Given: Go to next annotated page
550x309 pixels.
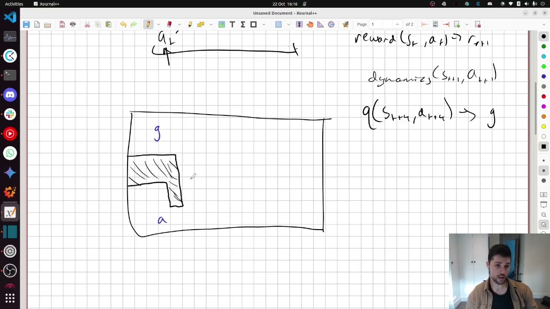Looking at the screenshot, I should coord(435,24).
